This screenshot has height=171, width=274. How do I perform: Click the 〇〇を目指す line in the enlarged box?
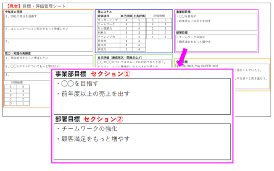(x=77, y=83)
